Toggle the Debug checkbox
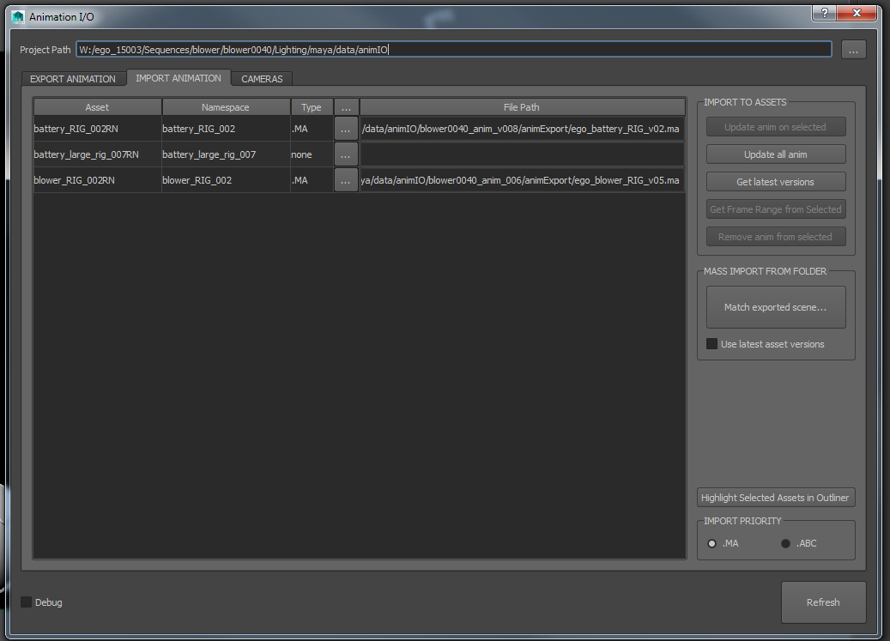 pyautogui.click(x=27, y=602)
